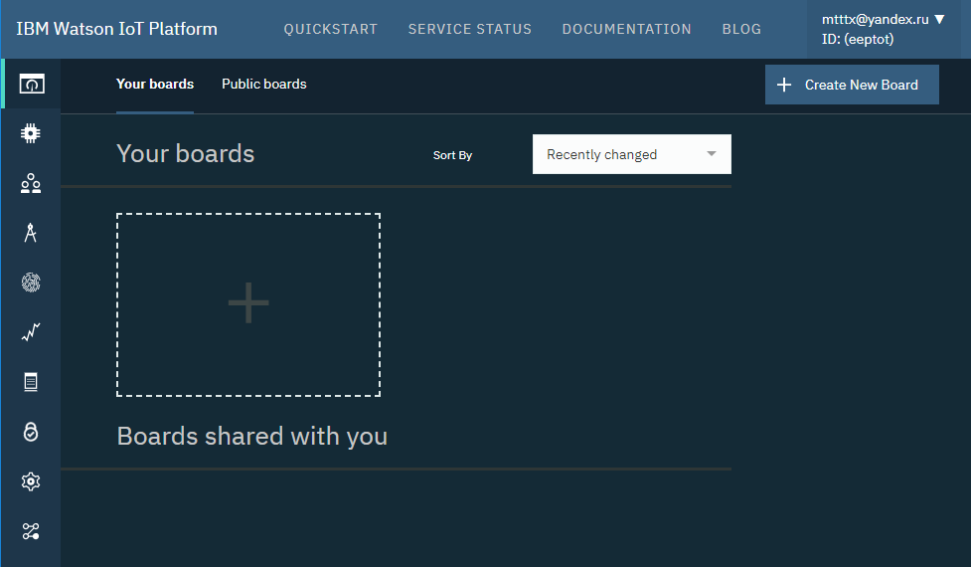Open the Settings gear icon in sidebar
The width and height of the screenshot is (971, 567).
click(31, 481)
